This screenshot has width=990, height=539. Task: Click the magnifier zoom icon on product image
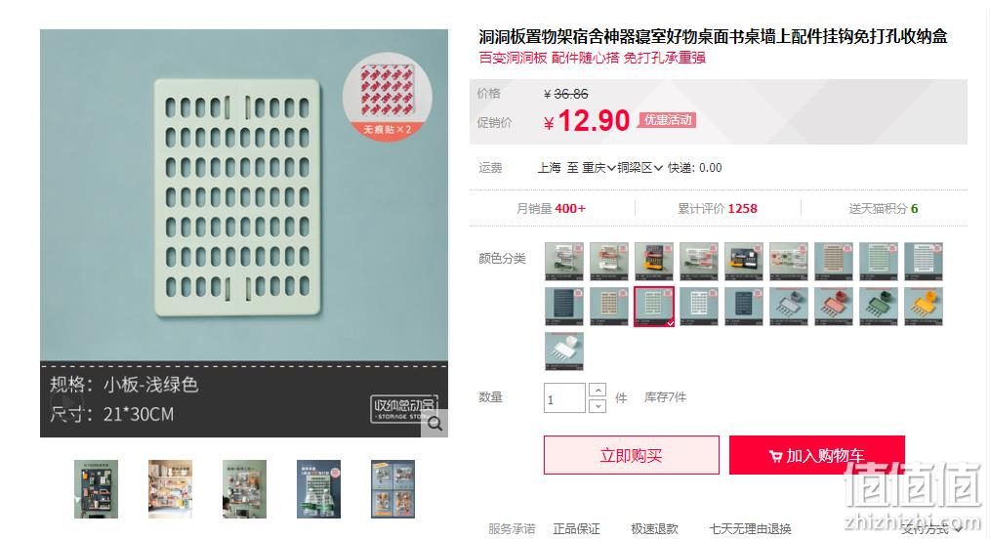click(435, 424)
